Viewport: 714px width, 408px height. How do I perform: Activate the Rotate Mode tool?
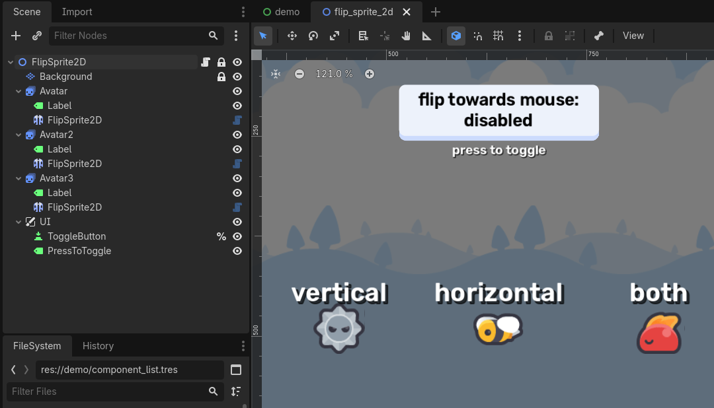(x=313, y=36)
